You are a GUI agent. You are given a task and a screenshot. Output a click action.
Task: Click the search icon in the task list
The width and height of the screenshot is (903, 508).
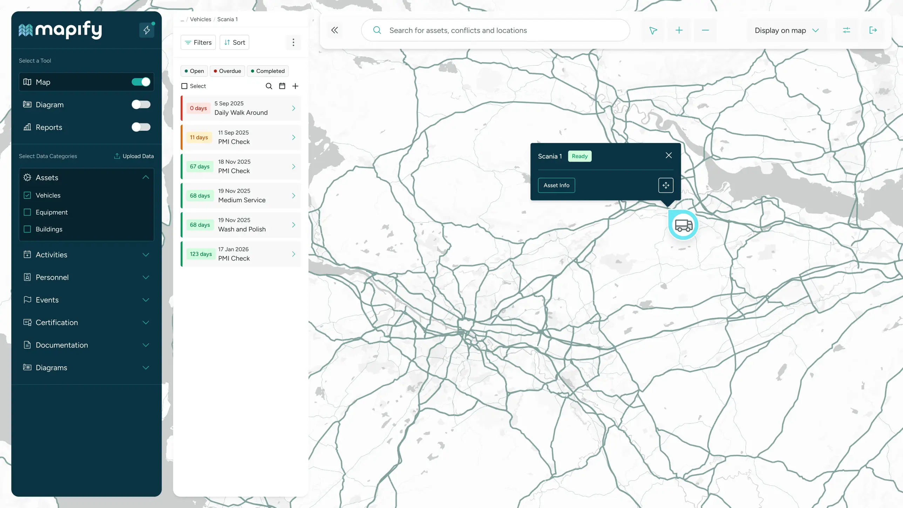(x=269, y=86)
